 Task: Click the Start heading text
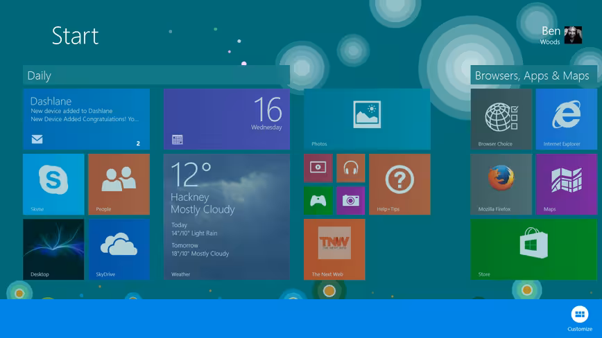(x=75, y=35)
